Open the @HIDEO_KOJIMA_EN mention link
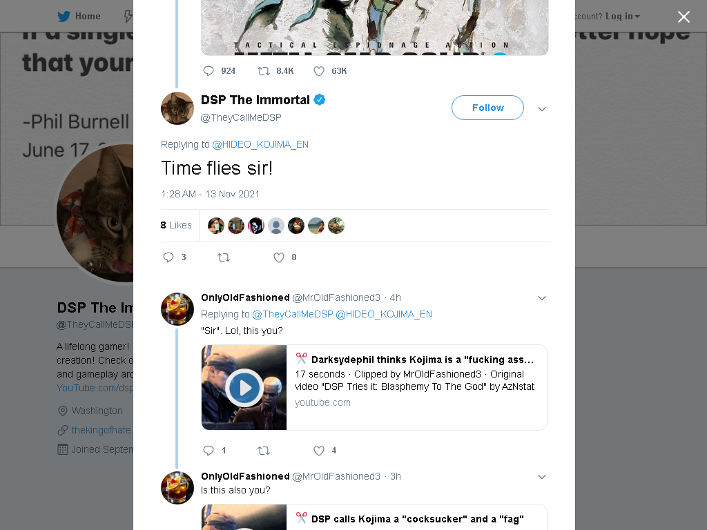 (260, 145)
